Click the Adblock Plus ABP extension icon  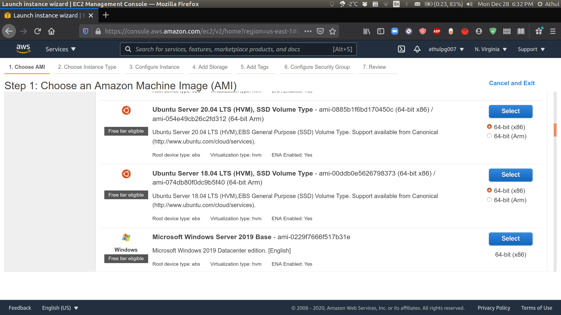[x=437, y=31]
